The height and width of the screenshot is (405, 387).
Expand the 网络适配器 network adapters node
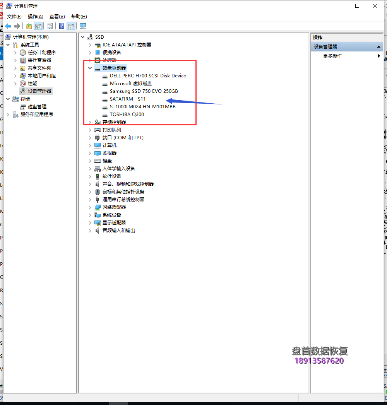[x=90, y=207]
